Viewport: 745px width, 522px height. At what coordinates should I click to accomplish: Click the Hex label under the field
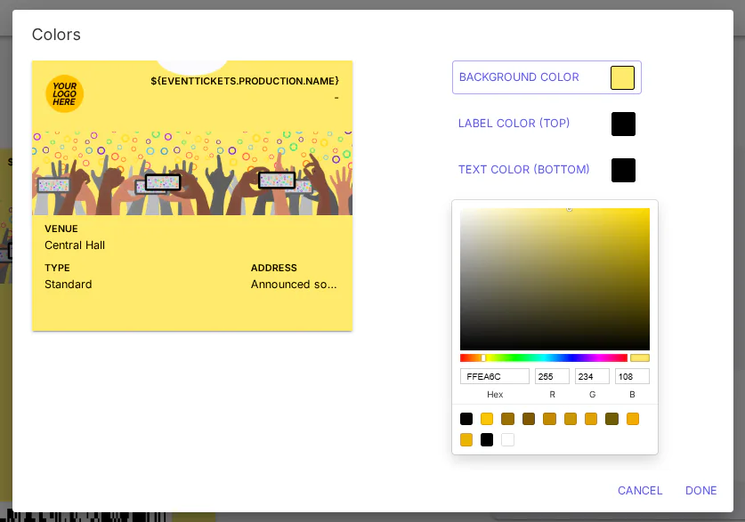pos(495,394)
